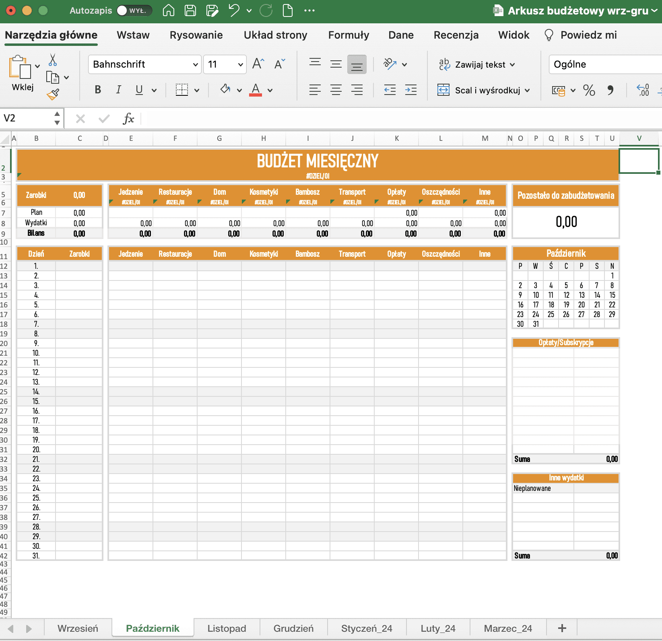Click the Insert function fx icon

coord(128,119)
